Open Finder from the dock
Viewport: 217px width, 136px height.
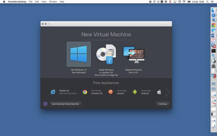tap(213, 10)
